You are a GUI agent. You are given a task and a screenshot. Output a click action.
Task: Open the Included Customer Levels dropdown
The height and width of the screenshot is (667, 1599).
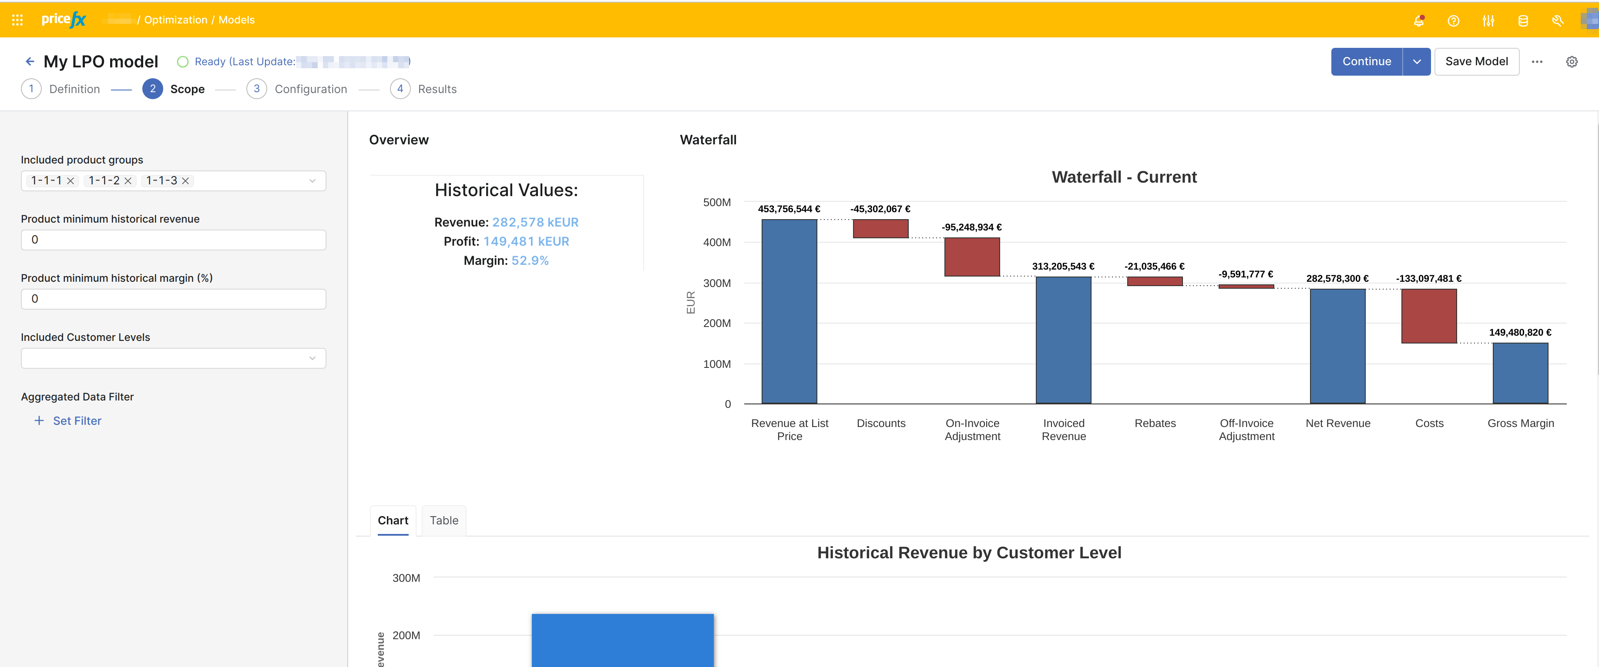point(312,358)
